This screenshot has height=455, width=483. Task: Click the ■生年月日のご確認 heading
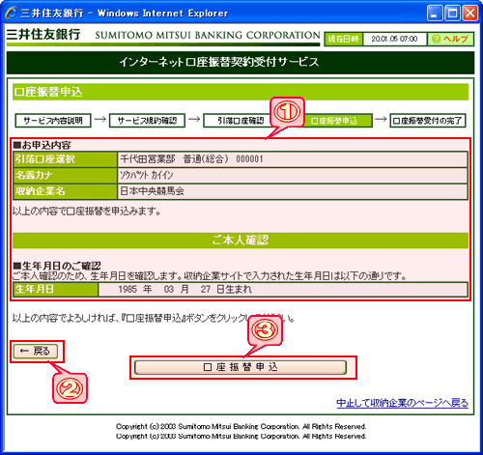[x=57, y=266]
